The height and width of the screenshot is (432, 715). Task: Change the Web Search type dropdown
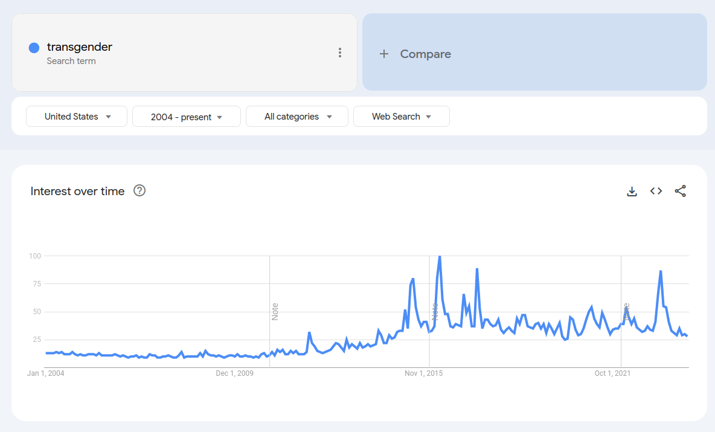(401, 117)
